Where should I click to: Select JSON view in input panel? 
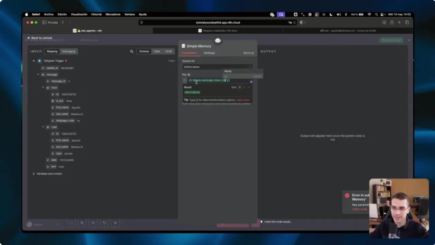169,51
